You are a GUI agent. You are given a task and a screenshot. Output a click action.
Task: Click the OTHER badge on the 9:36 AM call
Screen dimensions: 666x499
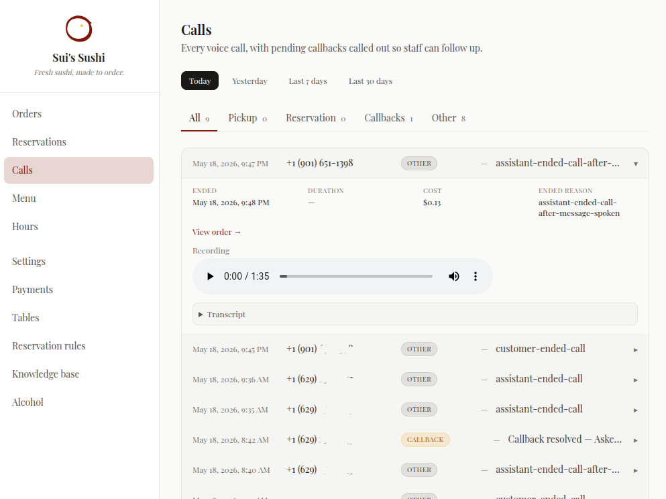pos(419,379)
